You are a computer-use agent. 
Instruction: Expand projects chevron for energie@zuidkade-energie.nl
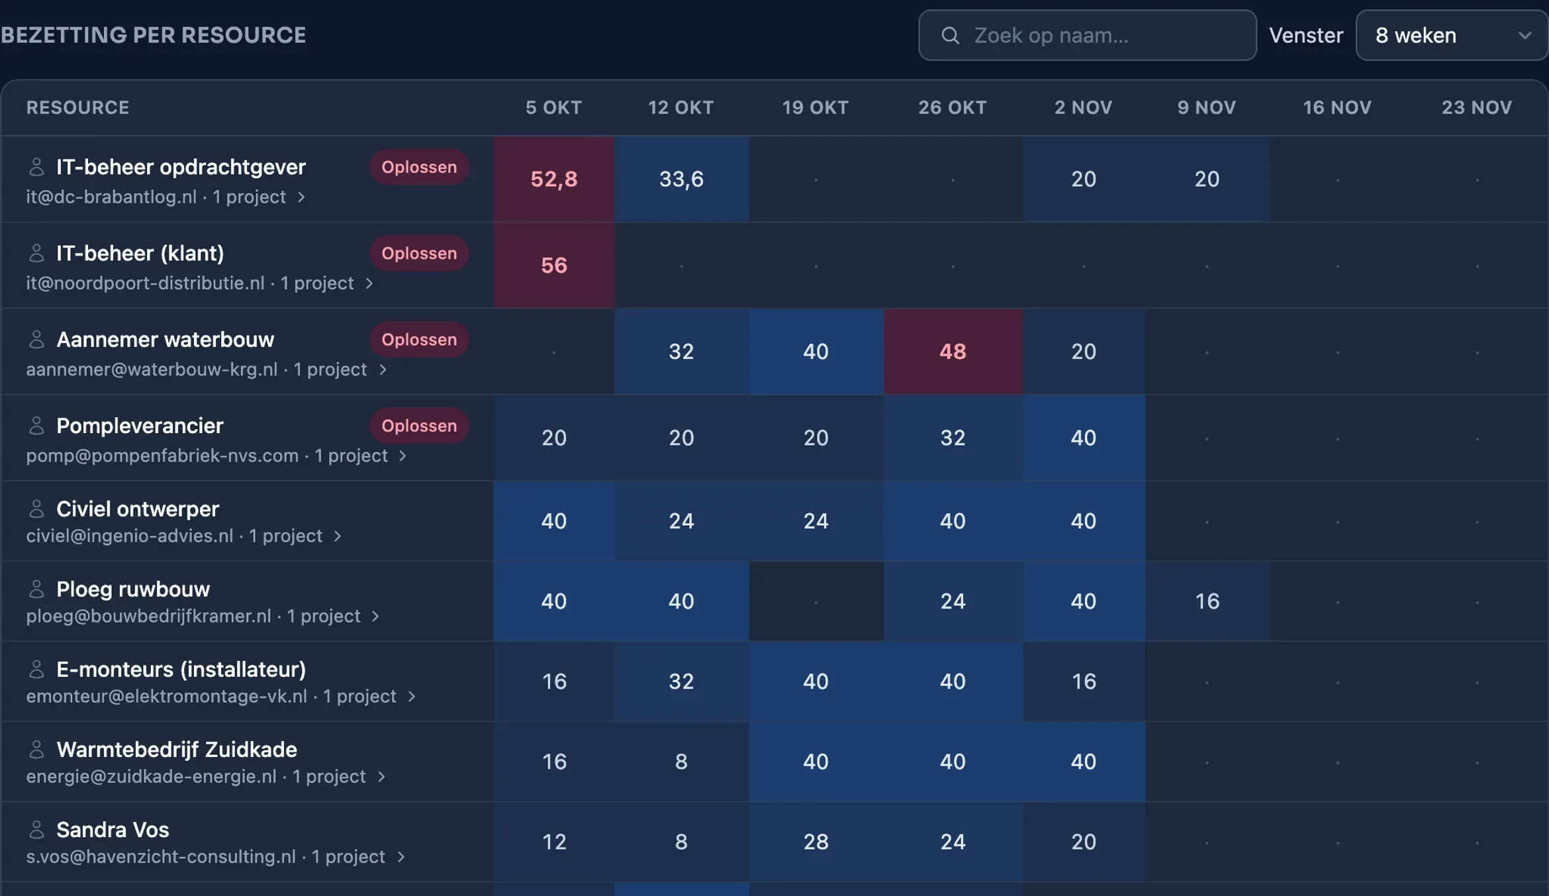(x=381, y=776)
